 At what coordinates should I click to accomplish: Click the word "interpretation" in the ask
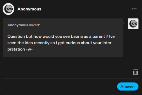(x=108, y=43)
